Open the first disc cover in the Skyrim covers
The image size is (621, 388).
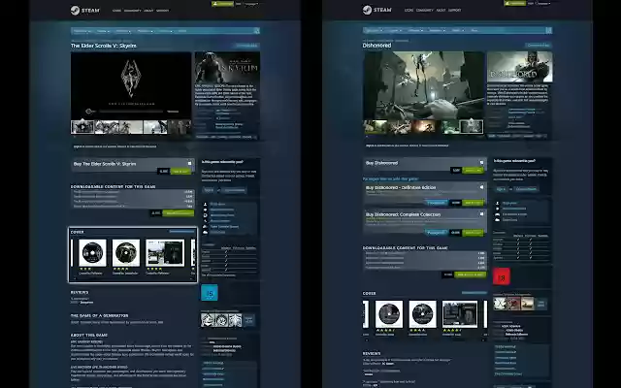[x=92, y=252]
